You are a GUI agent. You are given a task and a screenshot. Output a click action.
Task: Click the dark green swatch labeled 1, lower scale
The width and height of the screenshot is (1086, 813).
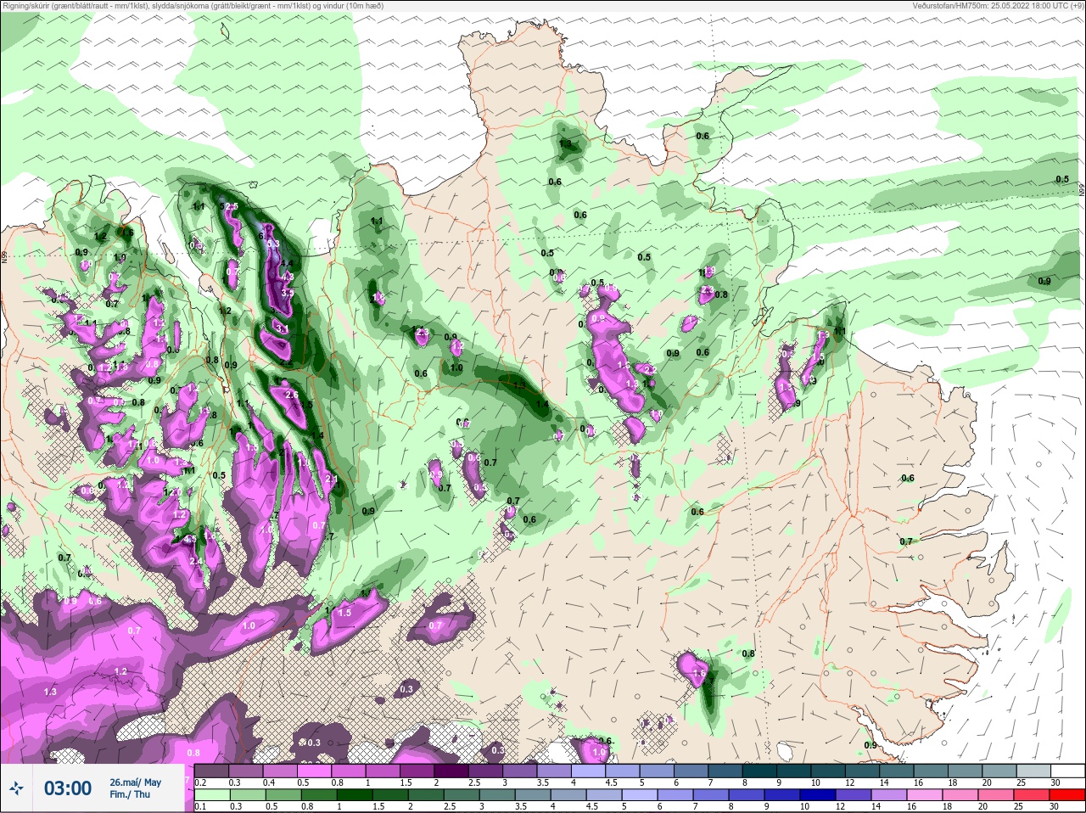(x=355, y=795)
